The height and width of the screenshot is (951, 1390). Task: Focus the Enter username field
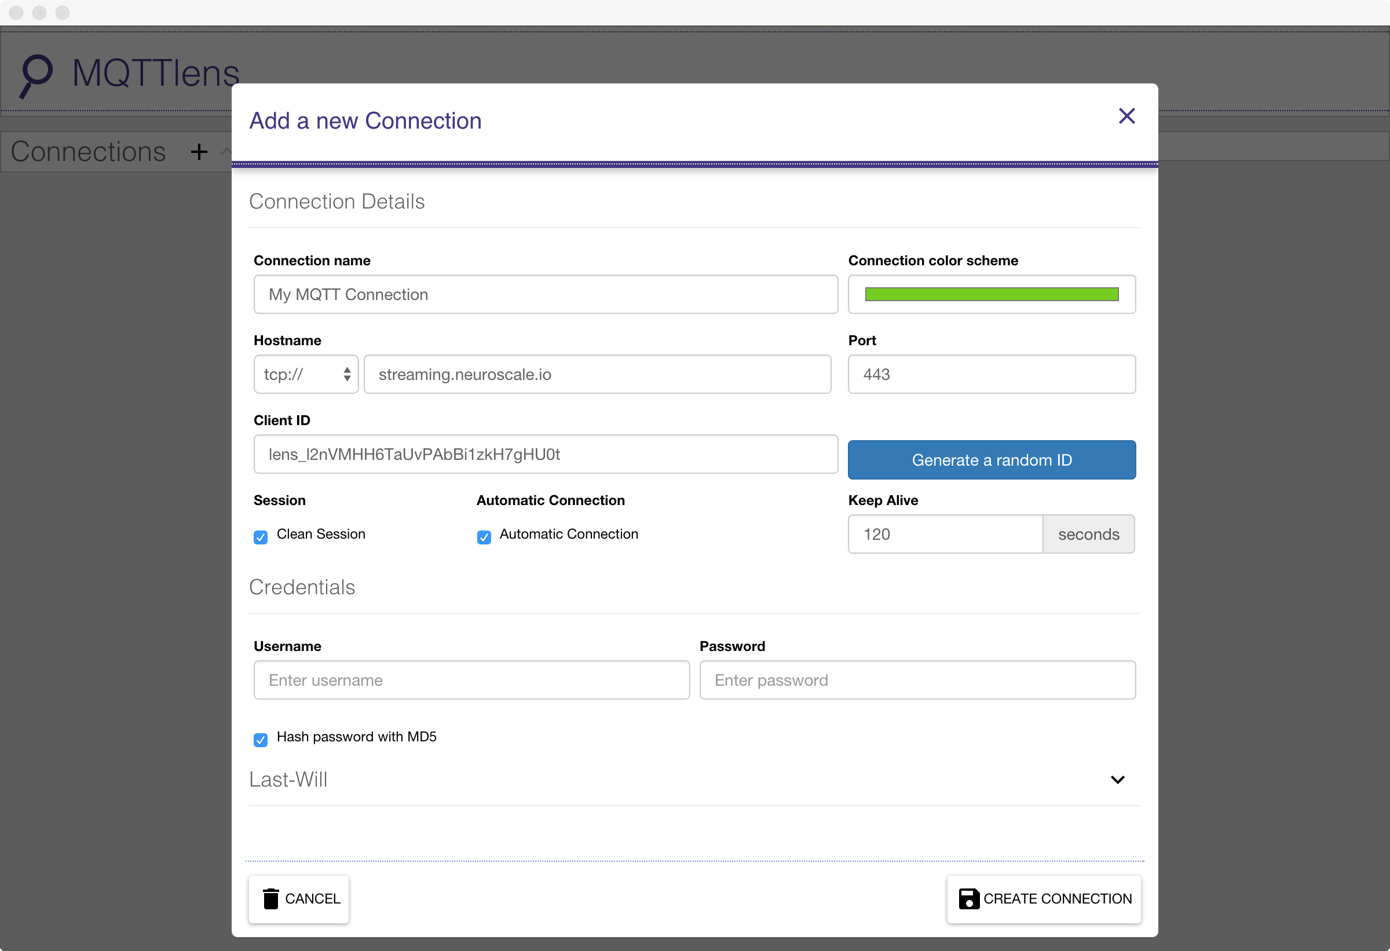[471, 680]
